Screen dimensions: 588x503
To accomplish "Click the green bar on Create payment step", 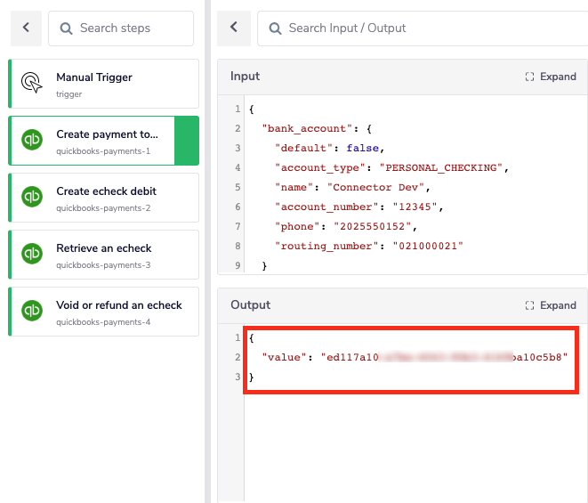I will point(187,141).
